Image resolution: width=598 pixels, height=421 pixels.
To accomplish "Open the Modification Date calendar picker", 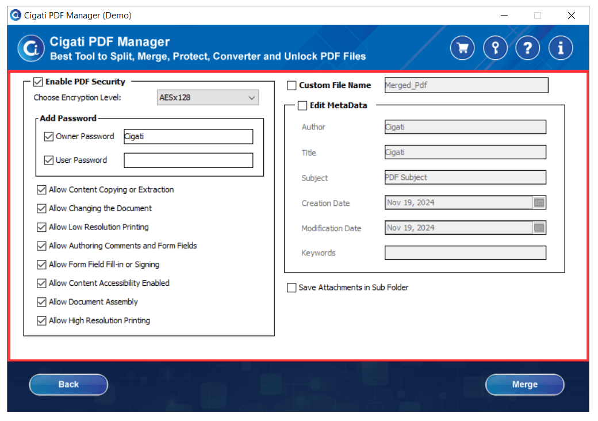I will coord(539,228).
